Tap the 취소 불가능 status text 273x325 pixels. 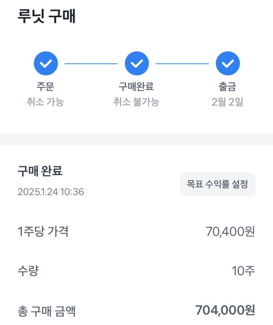[136, 102]
